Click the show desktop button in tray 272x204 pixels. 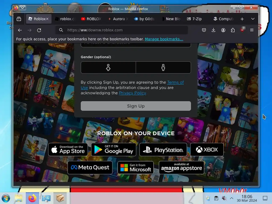pos(265,198)
